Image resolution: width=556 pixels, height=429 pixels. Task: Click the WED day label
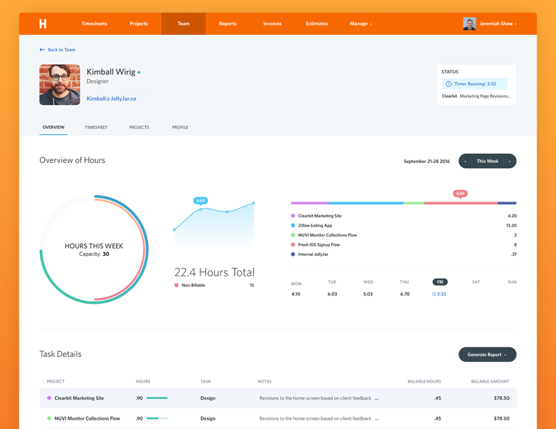[368, 282]
